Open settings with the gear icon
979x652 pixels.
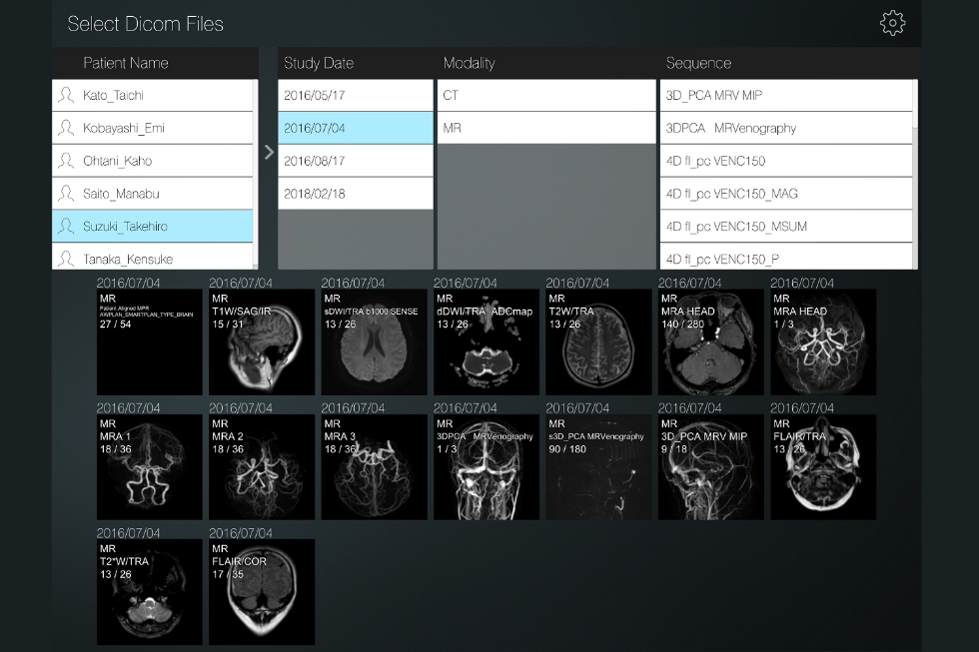[892, 24]
